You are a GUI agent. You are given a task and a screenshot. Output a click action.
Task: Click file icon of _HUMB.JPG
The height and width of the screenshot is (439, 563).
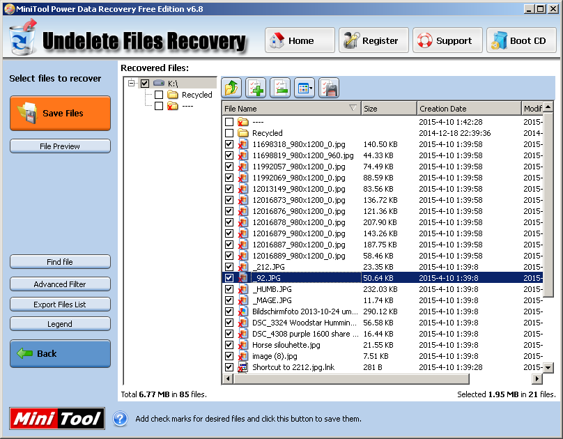[243, 289]
